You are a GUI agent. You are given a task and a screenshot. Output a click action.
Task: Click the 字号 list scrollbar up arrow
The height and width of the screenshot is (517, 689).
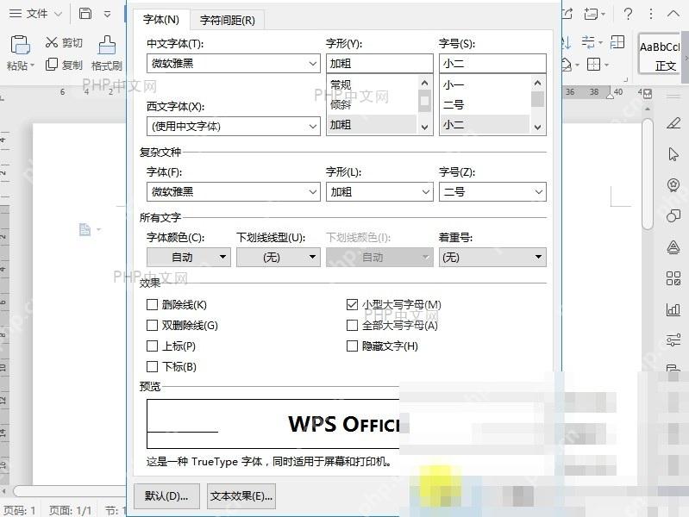point(537,83)
